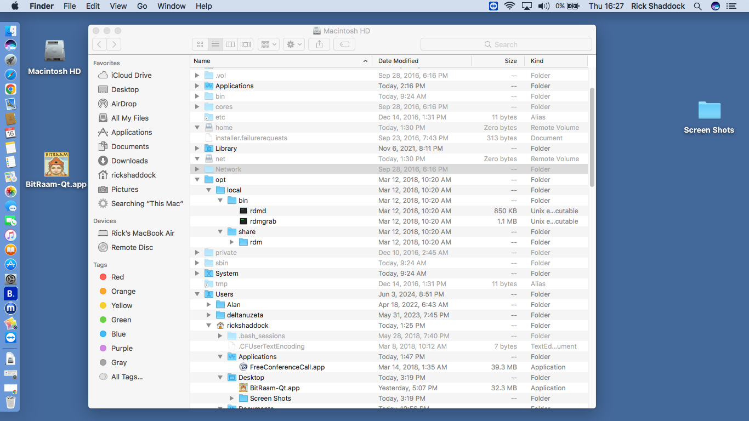Expand the Library folder triangle
The width and height of the screenshot is (749, 421).
197,149
